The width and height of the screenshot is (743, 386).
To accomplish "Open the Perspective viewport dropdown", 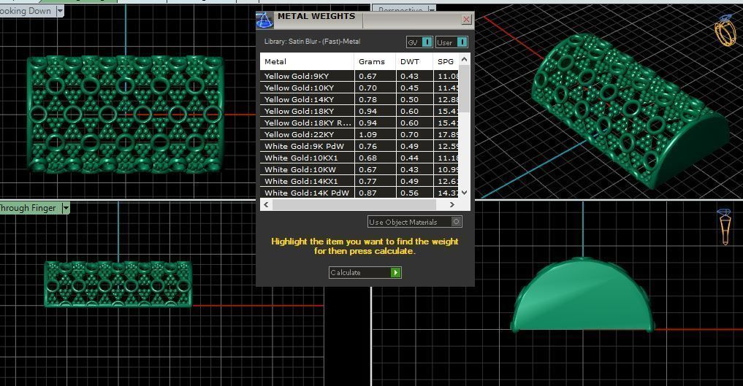I will click(431, 9).
